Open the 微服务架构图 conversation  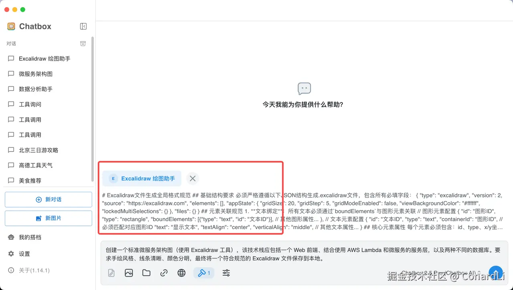(48, 74)
